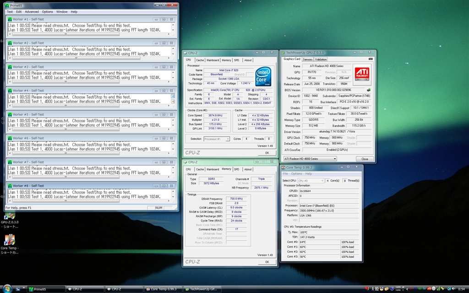Switch to the Mainboard tab in top CPU-Z
The width and height of the screenshot is (469, 293).
[x=213, y=60]
